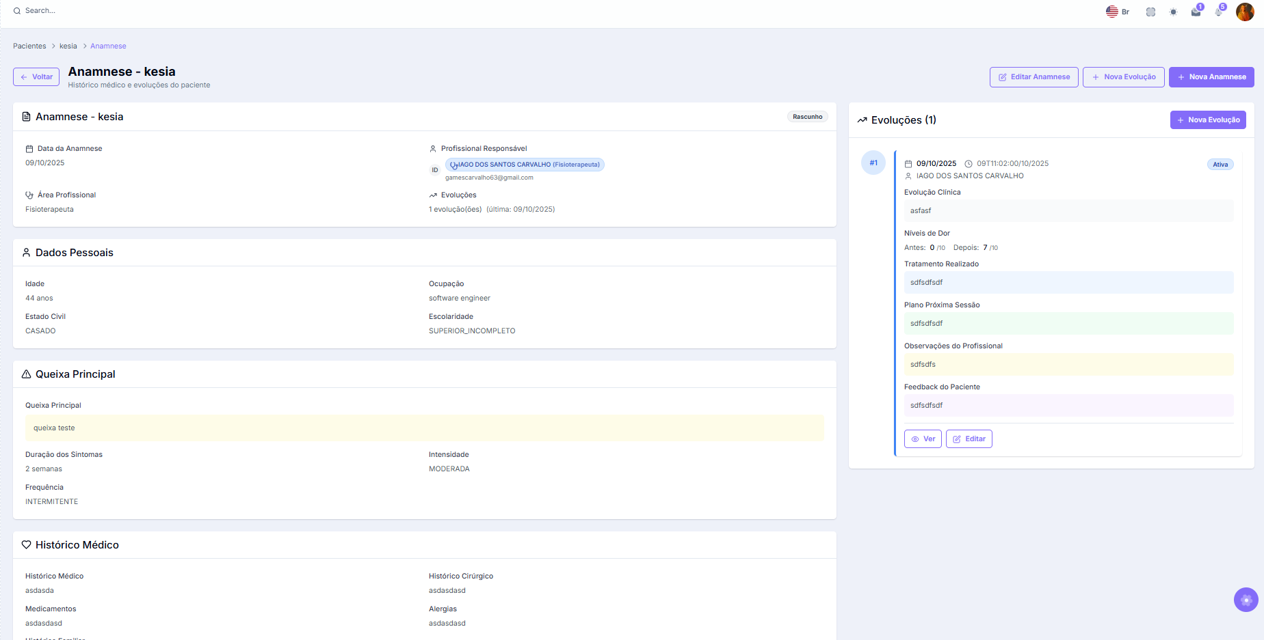This screenshot has height=640, width=1264.
Task: Click Editar Anamnese button
Action: pos(1033,77)
